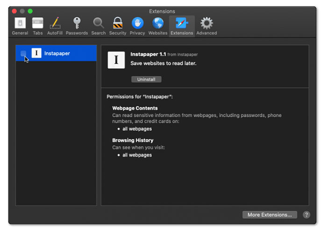Click the large Instapaper icon in the details pane
Image resolution: width=327 pixels, height=234 pixels.
[116, 60]
